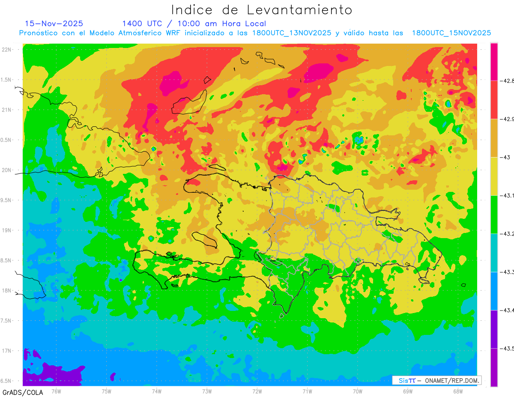
Task: Click the magenta swatch at the colorbar top
Action: [x=494, y=62]
